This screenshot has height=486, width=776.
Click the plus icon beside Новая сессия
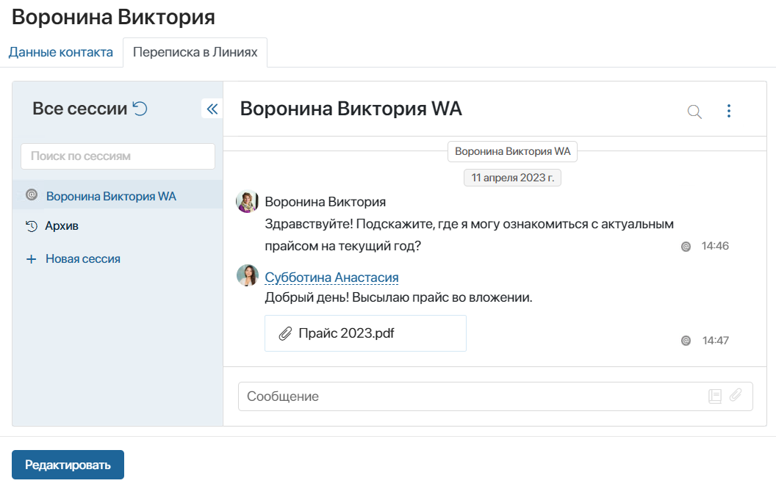(x=31, y=259)
